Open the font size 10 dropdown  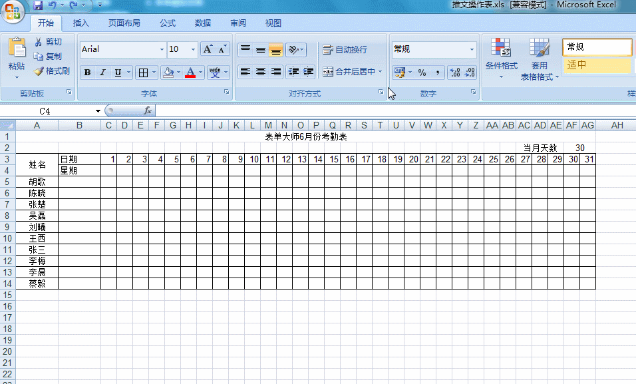click(x=193, y=49)
